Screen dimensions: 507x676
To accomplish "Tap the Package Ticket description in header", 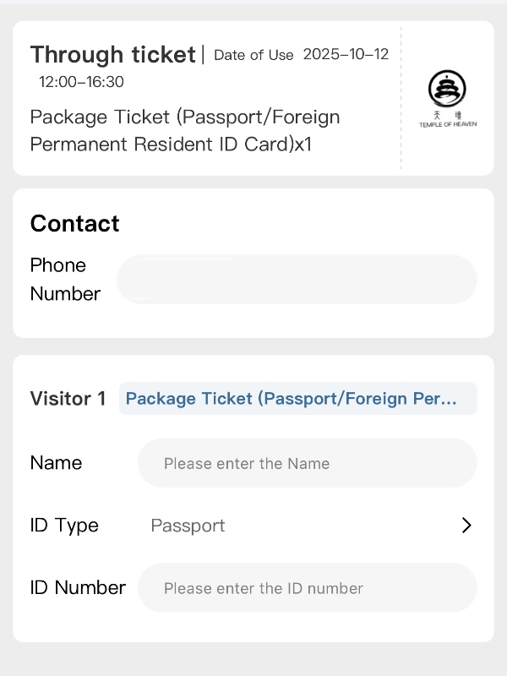I will tap(184, 130).
